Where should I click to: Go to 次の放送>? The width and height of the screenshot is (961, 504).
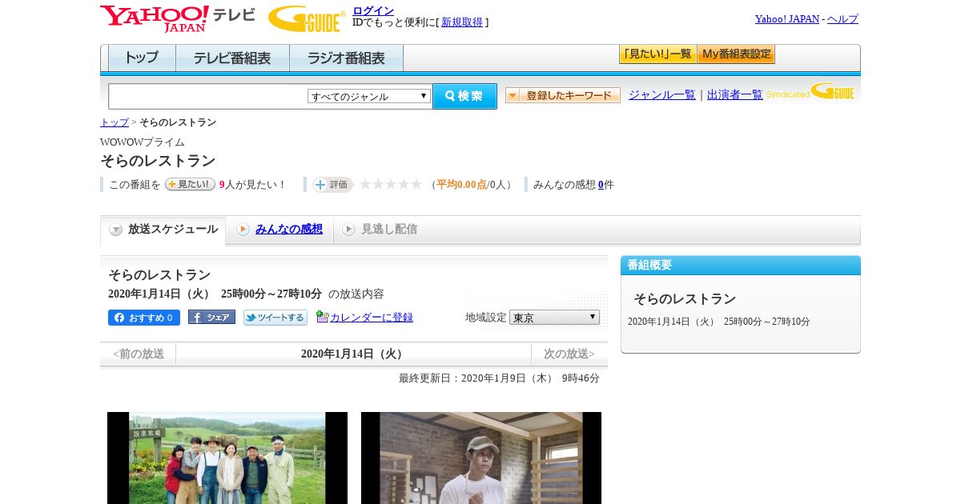point(569,354)
